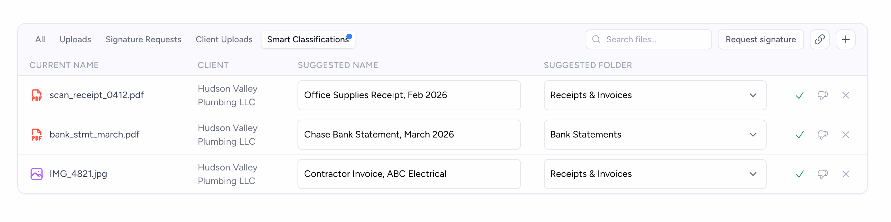Screen dimensions: 891x222
Task: Open the Client Uploads tab
Action: (x=224, y=39)
